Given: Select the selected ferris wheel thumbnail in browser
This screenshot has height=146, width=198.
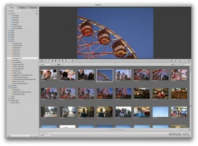Looking at the screenshot, I should 105,76.
